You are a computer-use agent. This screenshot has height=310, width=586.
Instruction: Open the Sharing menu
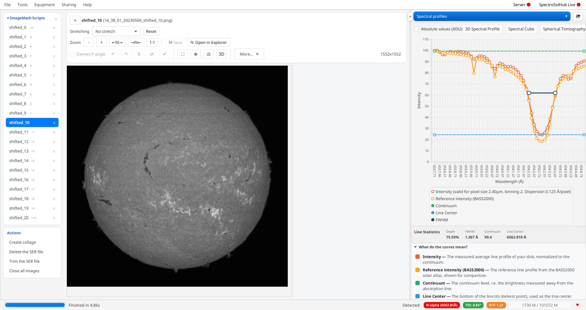click(69, 5)
